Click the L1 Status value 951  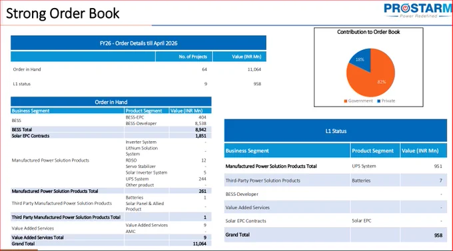(438, 166)
